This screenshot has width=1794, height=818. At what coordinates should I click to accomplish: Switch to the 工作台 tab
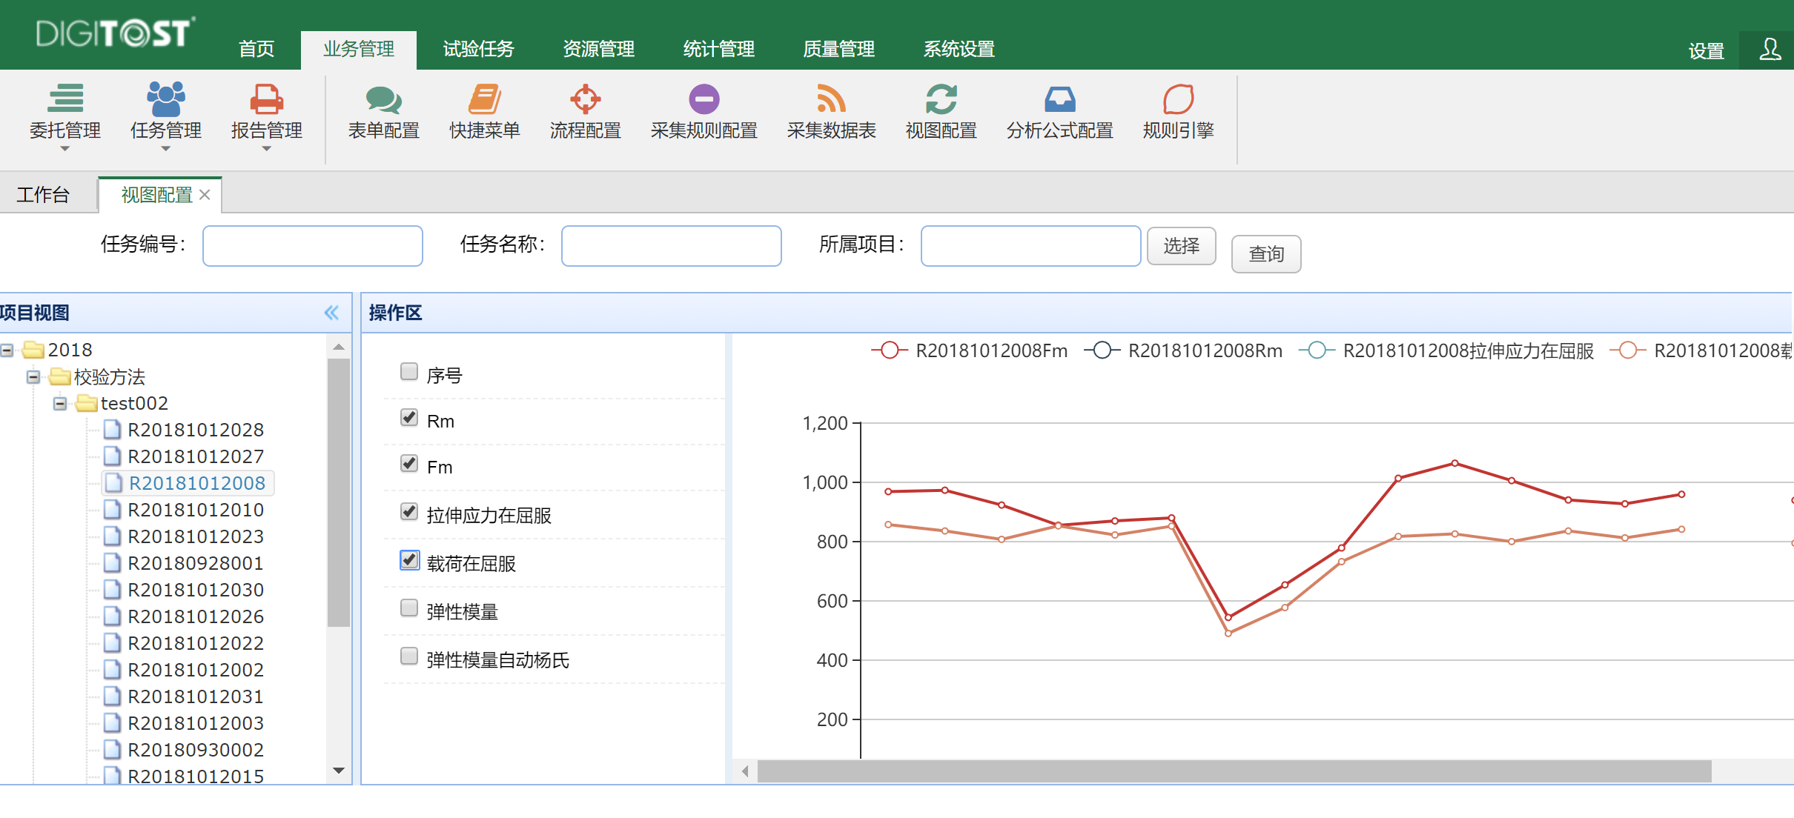coord(43,195)
